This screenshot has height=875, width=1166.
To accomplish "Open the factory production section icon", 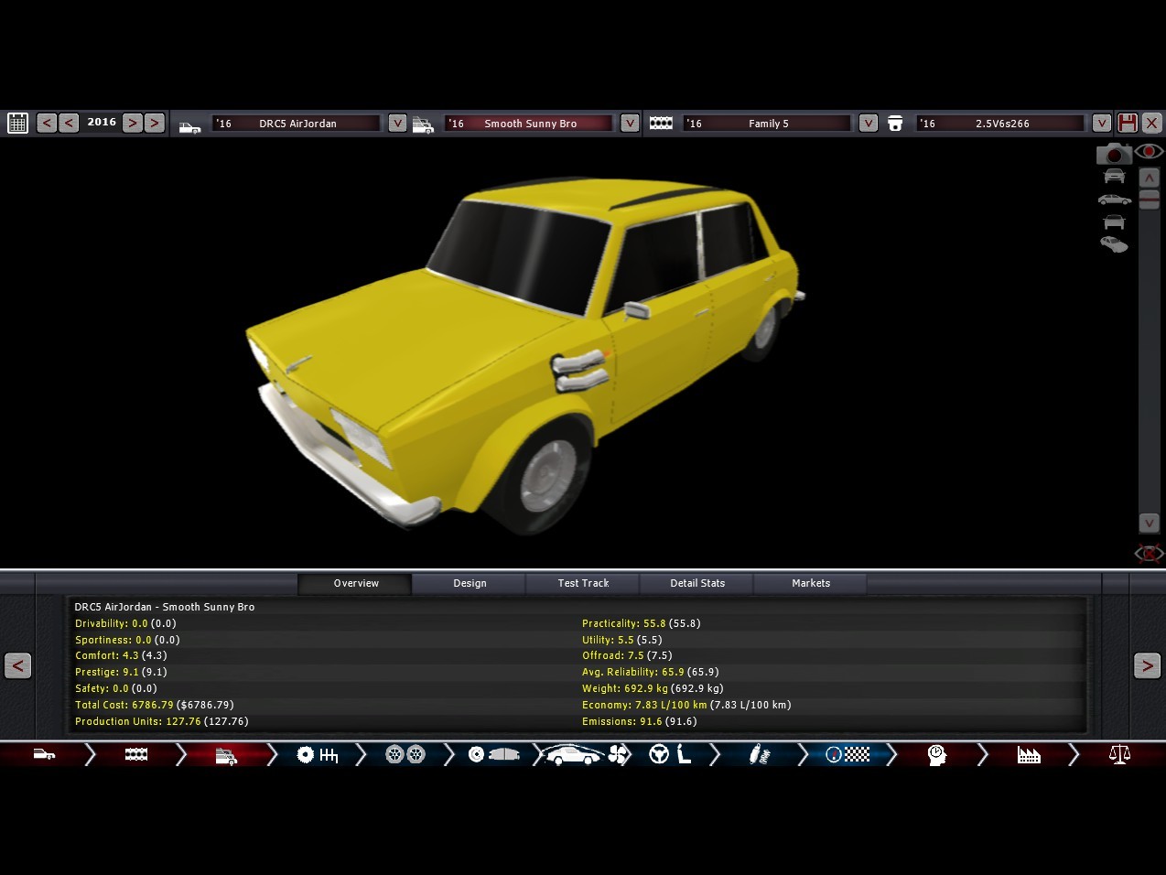I will [1029, 754].
